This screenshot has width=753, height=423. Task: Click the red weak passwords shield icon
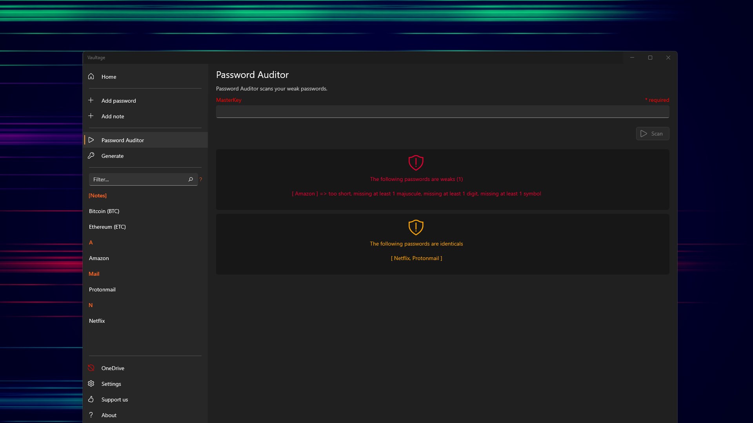click(416, 163)
